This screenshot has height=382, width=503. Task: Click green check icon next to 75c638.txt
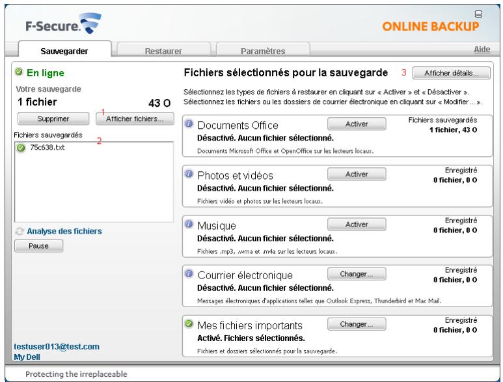tap(21, 148)
